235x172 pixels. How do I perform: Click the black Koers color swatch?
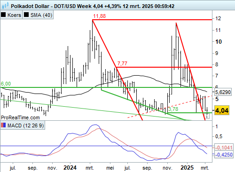pos(3,15)
